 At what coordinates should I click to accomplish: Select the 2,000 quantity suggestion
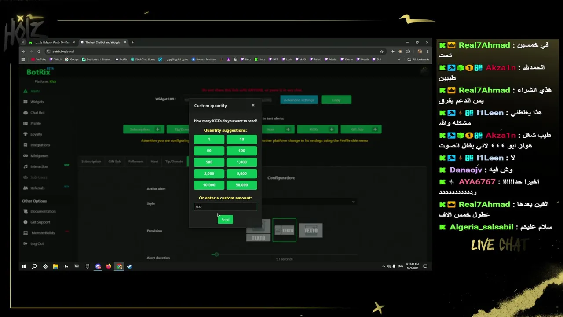click(x=209, y=174)
